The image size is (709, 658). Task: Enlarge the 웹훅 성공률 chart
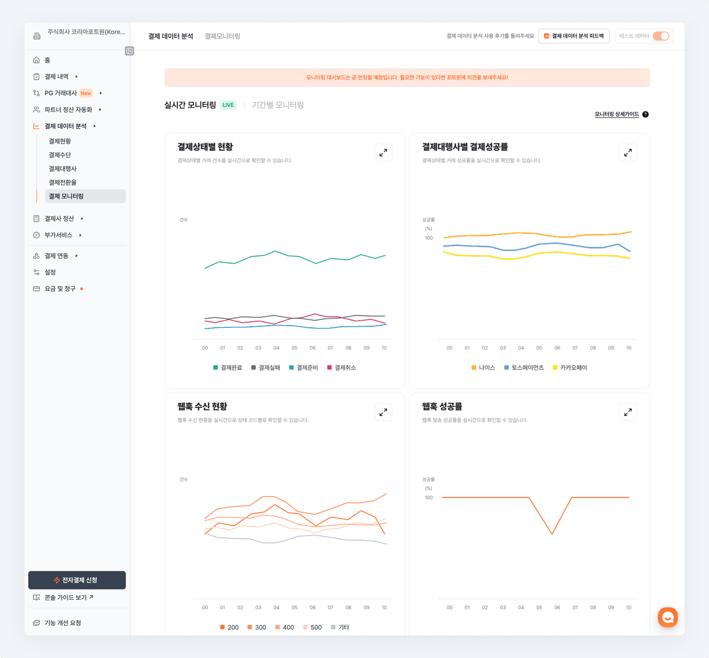pos(628,412)
